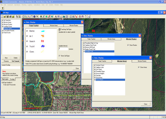Click the Print toolbar icon
The image size is (166, 119).
(11, 16)
